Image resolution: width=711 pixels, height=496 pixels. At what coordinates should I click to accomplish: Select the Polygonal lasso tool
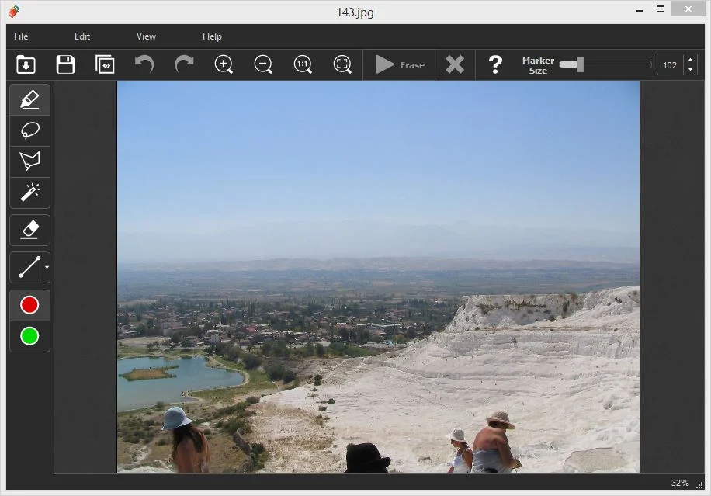(29, 161)
